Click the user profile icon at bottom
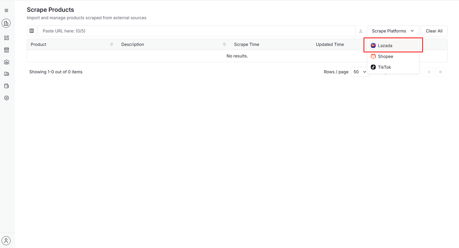The image size is (459, 248). pos(6,241)
